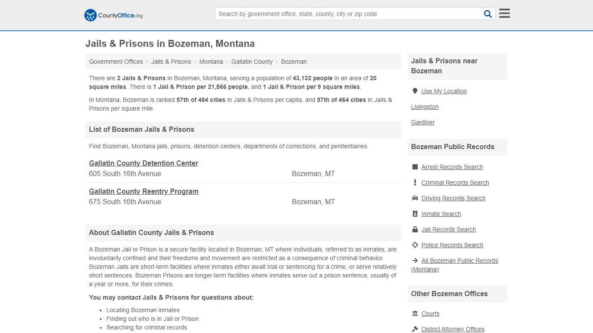This screenshot has width=593, height=333.
Task: Click the Jail Records lock icon
Action: coord(415,229)
